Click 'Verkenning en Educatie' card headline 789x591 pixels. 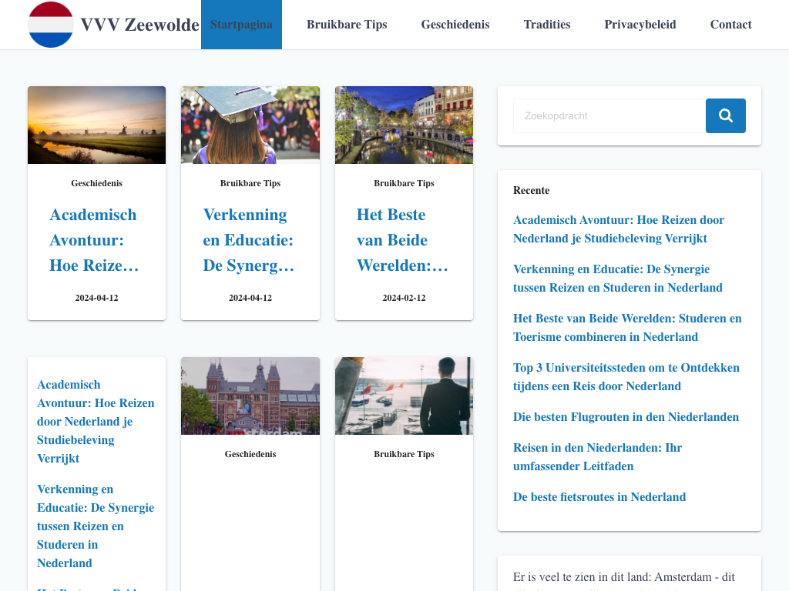pos(249,240)
